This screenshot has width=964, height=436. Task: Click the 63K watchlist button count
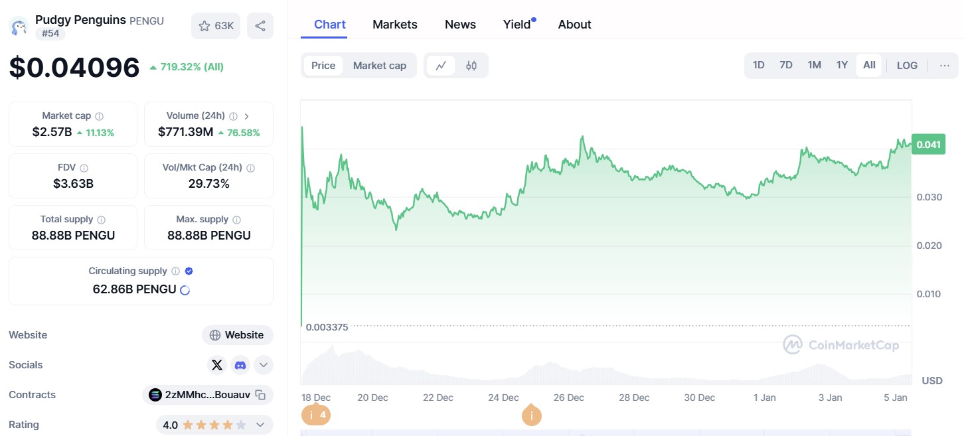[224, 26]
